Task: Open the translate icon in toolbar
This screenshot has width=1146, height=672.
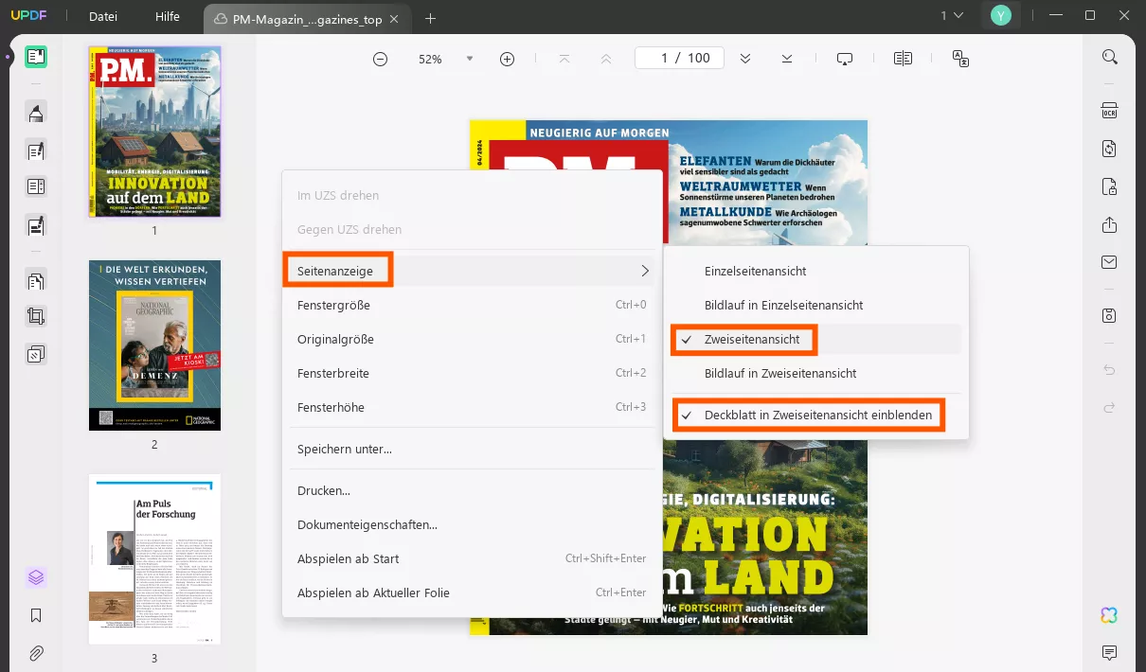Action: [x=960, y=59]
